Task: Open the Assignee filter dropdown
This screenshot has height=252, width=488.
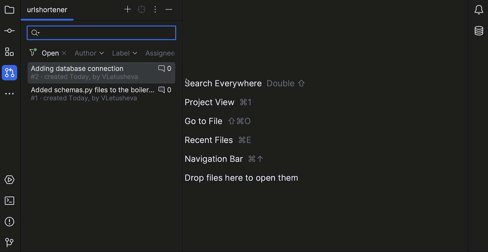Action: (x=160, y=53)
